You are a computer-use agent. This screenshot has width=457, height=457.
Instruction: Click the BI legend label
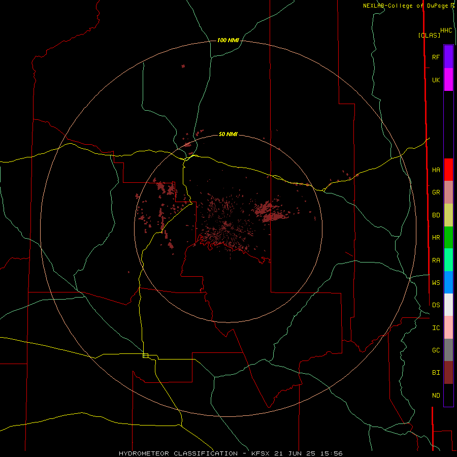point(436,373)
